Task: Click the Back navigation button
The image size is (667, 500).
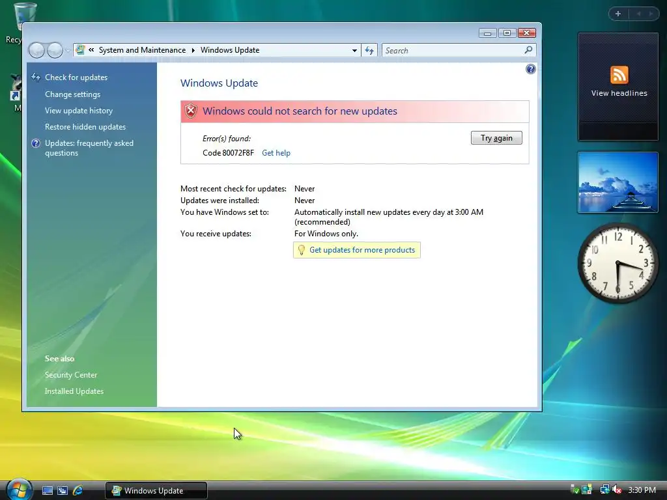Action: point(36,50)
